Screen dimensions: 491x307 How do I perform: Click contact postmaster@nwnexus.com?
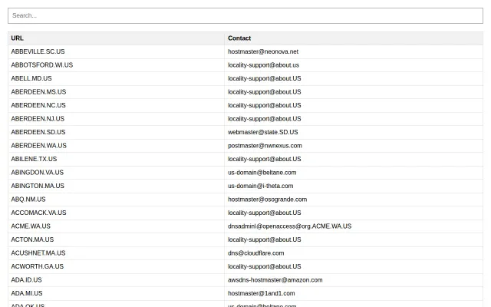[x=265, y=146]
